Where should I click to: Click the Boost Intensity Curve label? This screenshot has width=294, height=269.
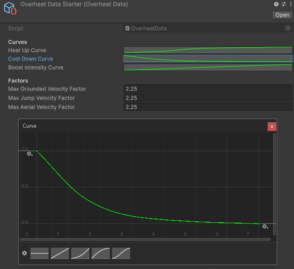coord(36,67)
